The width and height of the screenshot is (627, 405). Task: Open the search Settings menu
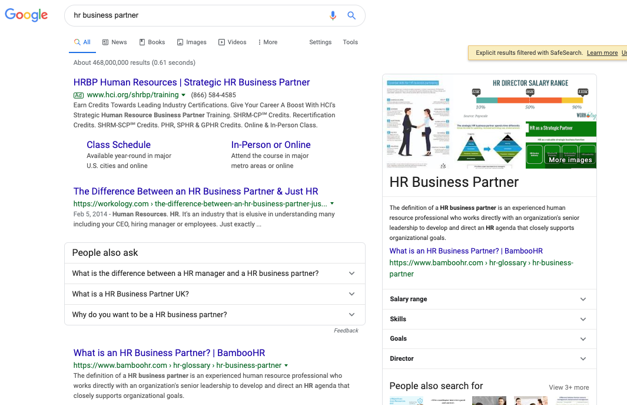click(320, 42)
